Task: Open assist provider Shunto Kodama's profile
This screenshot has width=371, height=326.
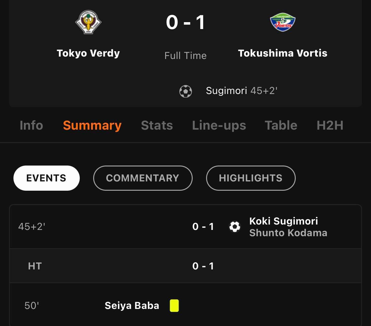Action: tap(288, 233)
